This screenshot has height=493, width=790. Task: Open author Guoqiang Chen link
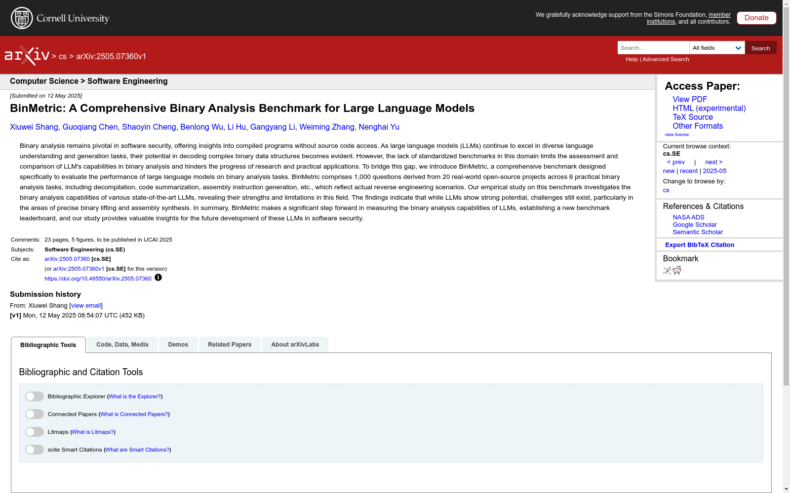tap(90, 127)
